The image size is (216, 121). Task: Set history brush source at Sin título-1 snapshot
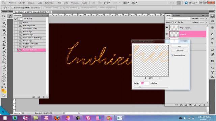16,19
